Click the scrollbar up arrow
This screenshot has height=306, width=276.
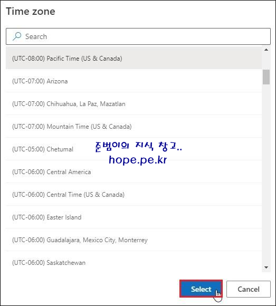(x=266, y=50)
